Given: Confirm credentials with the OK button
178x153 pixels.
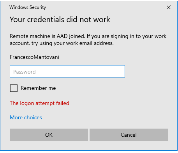Looking at the screenshot, I should (49, 135).
